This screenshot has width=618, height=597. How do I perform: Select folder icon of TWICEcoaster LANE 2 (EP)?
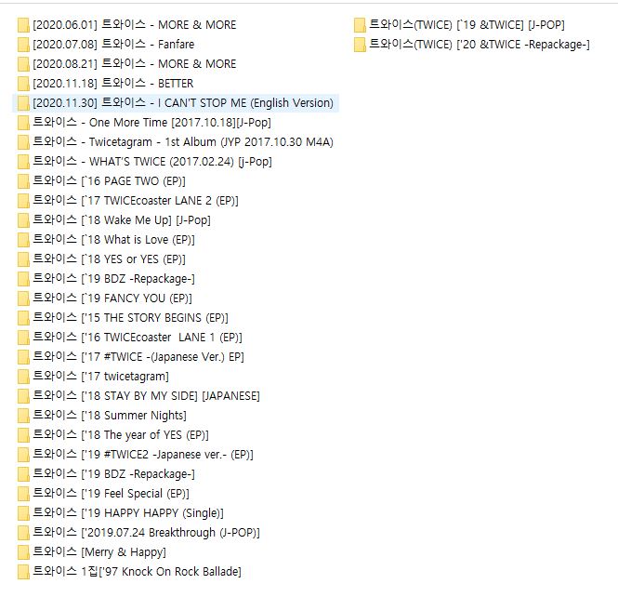23,201
